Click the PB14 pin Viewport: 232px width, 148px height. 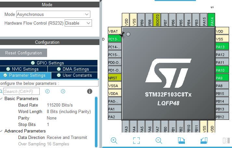point(222,101)
